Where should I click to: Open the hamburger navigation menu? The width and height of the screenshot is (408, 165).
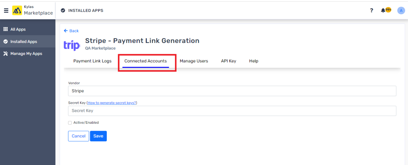6,11
